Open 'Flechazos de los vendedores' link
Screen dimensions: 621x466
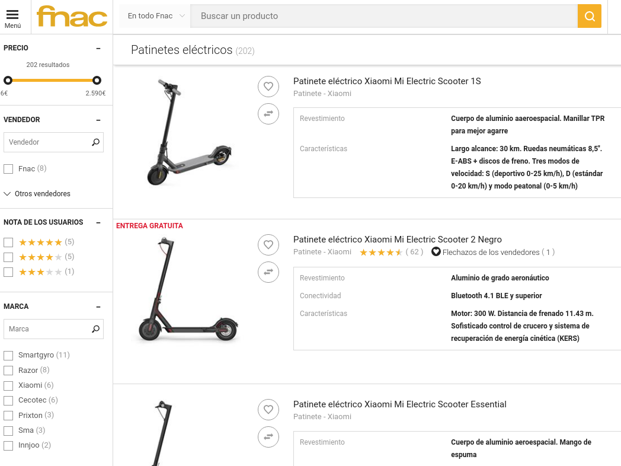[493, 252]
